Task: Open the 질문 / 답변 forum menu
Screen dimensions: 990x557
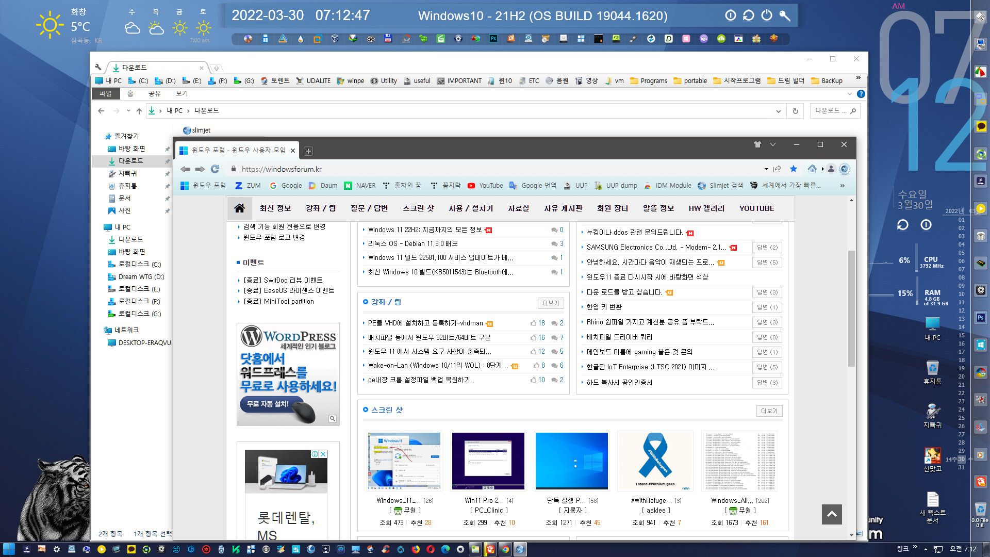Action: [x=369, y=208]
